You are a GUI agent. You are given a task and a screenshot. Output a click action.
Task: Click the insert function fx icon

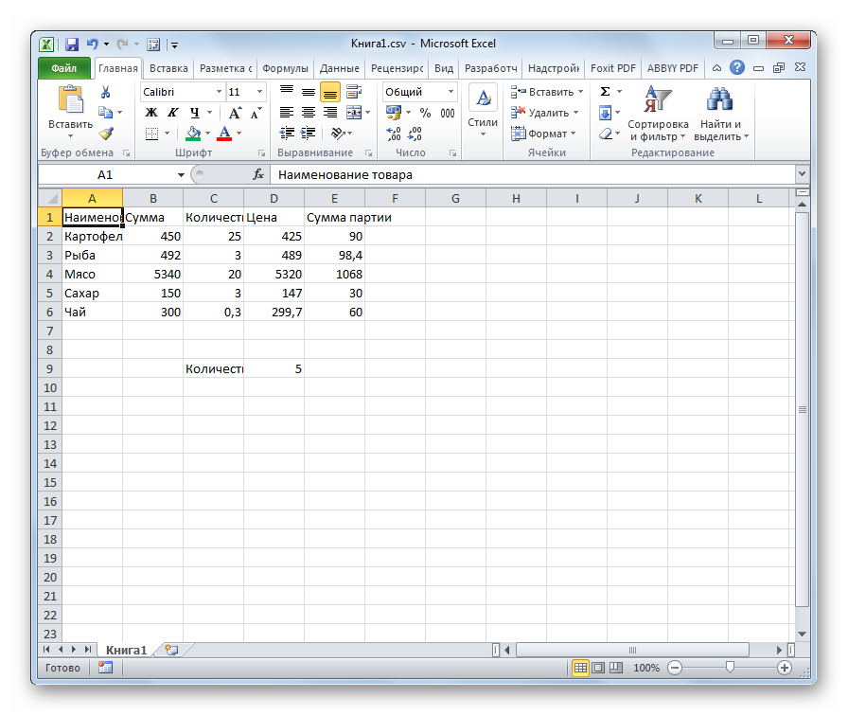click(x=257, y=174)
